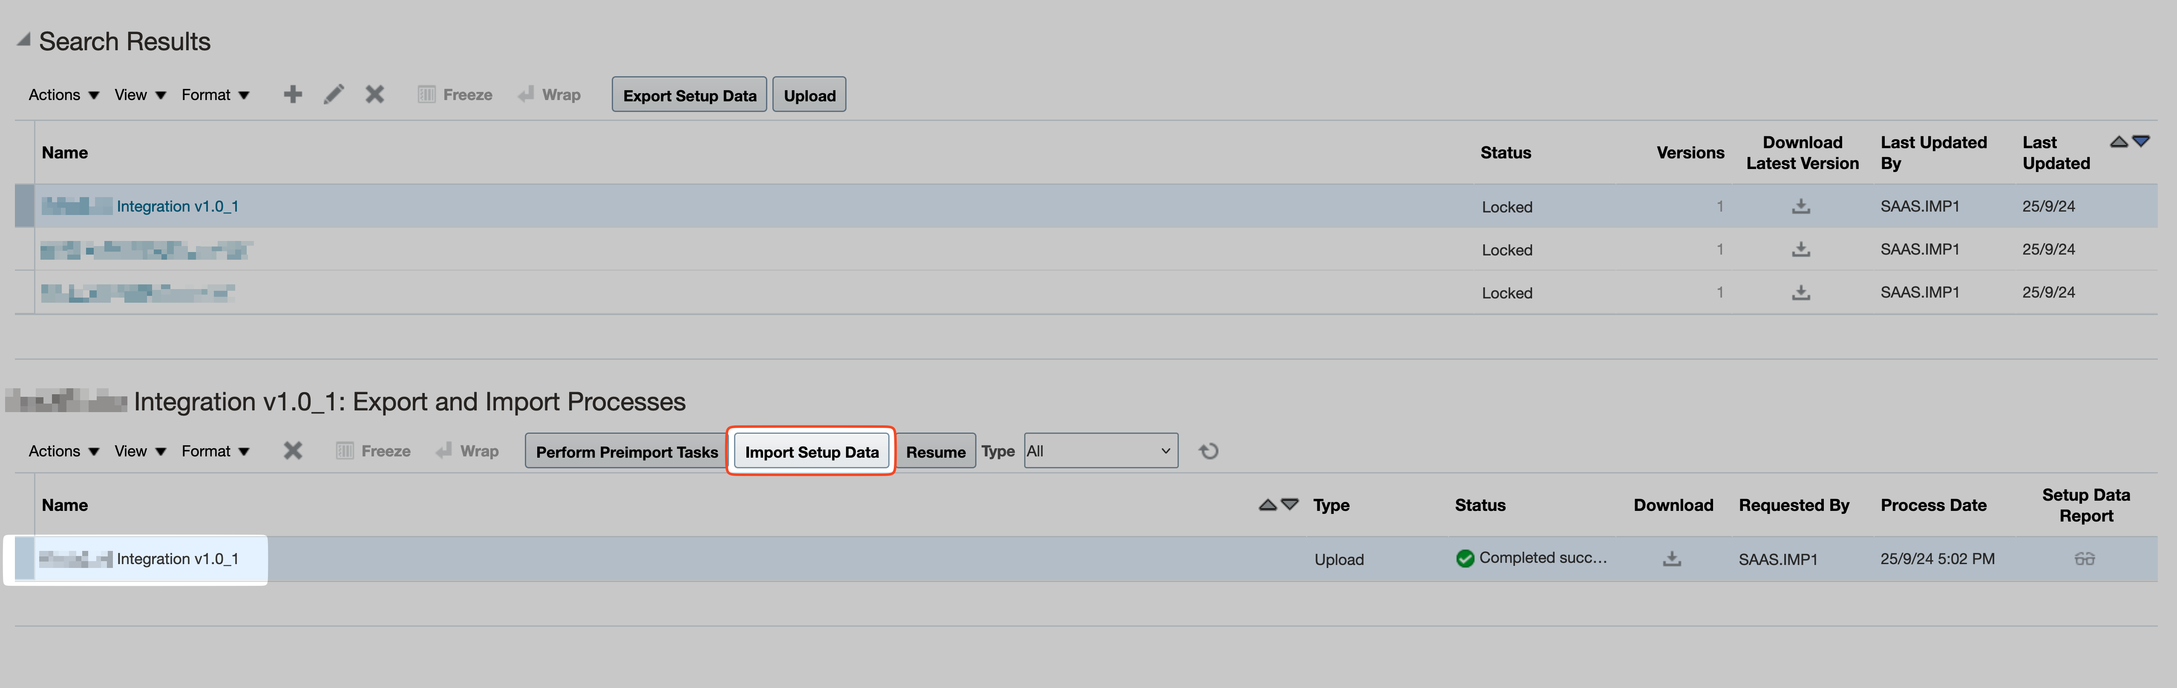This screenshot has width=2177, height=688.
Task: Download latest version of Integration v1.0_1
Action: [1801, 206]
